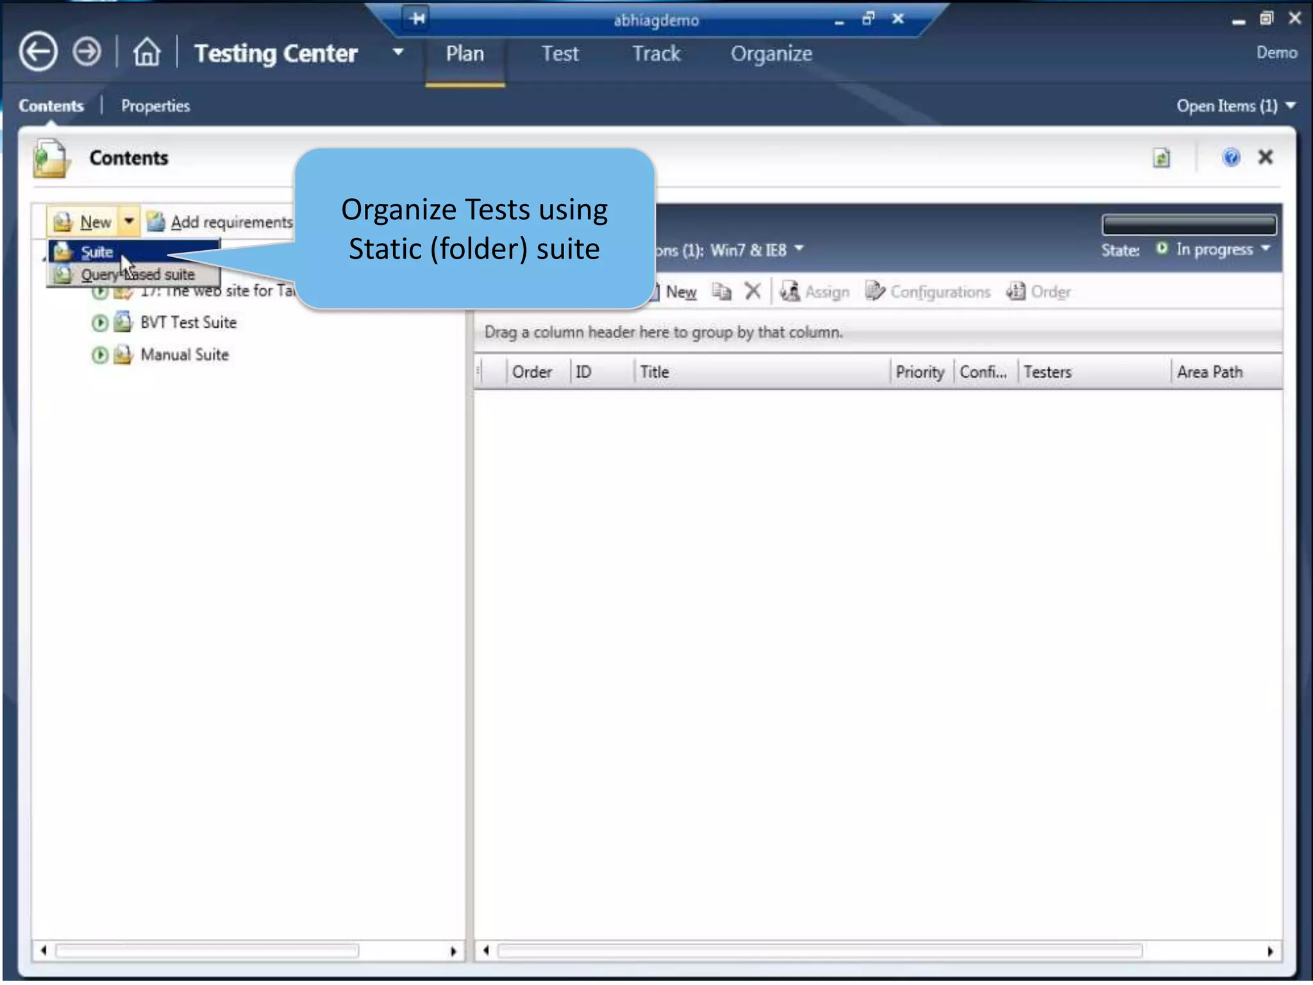1313x985 pixels.
Task: Open the Open Items (1) dropdown
Action: click(1291, 106)
